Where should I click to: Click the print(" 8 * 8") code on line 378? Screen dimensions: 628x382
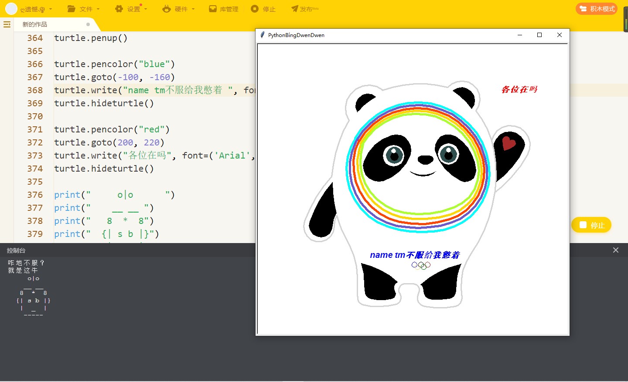pos(104,221)
